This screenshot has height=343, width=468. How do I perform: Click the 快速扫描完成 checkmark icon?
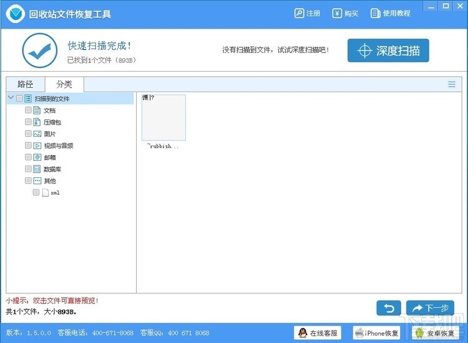40,50
